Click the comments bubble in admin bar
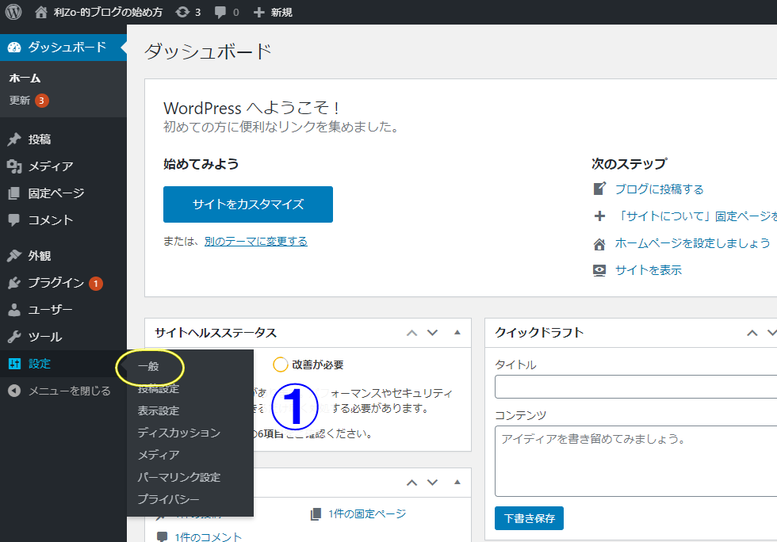777x542 pixels. coord(220,13)
